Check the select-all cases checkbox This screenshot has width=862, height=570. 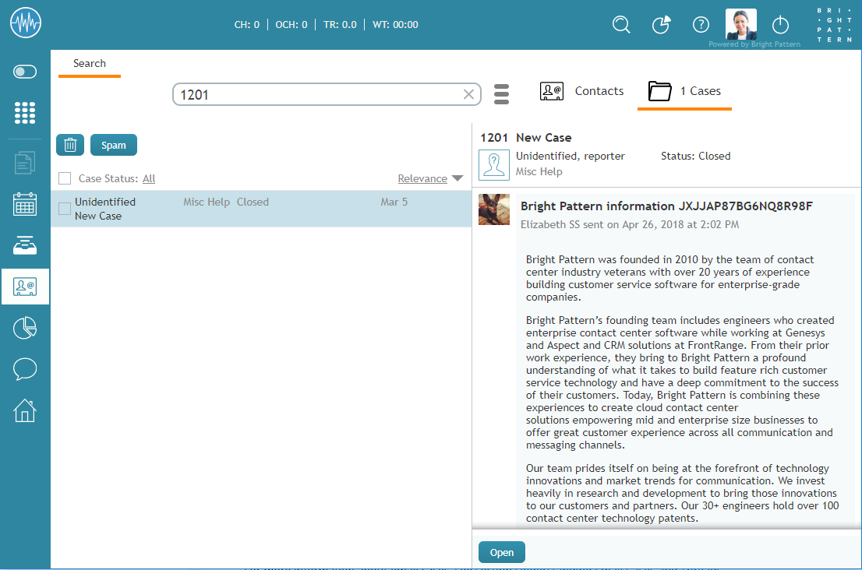pos(65,179)
